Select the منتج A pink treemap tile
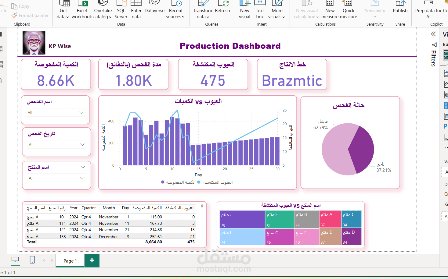448x279 pixels. coord(330,219)
